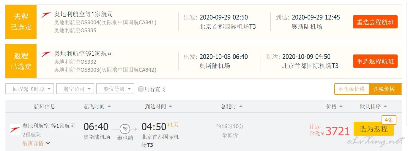Sort by departure time using the 起飞时间 arrow
The height and width of the screenshot is (151, 408).
point(109,107)
